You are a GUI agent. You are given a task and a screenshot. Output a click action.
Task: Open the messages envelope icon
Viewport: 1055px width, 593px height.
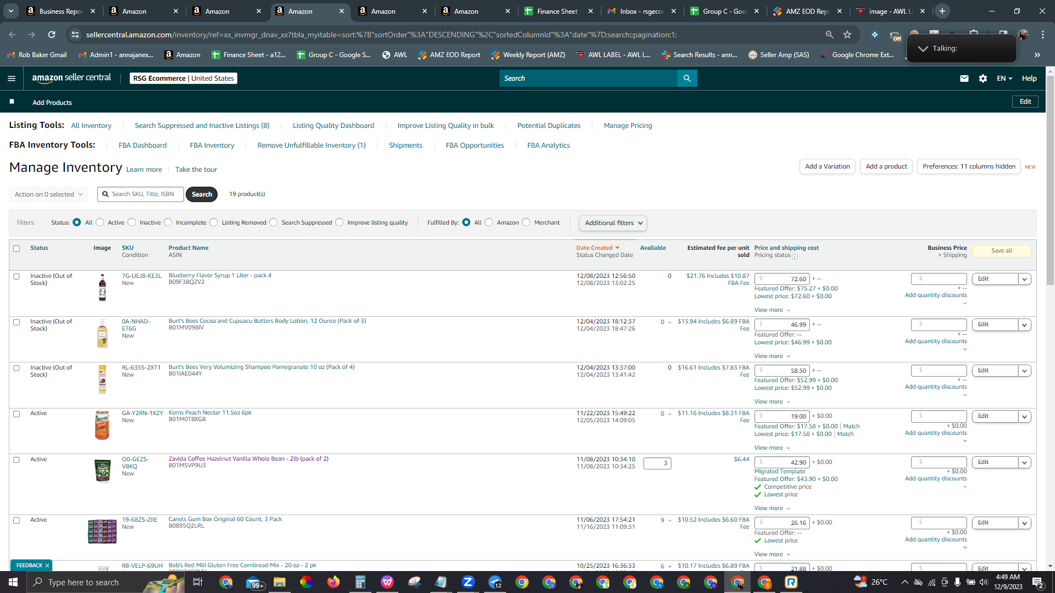point(964,79)
